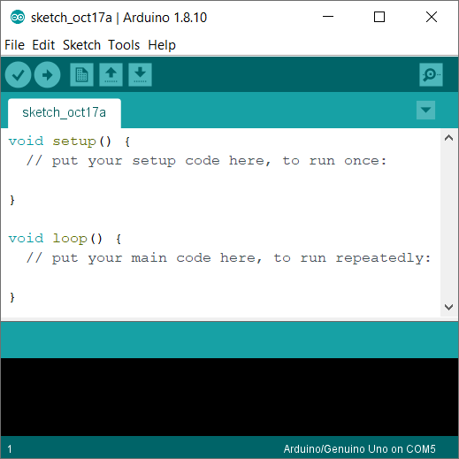459x459 pixels.
Task: Upload sketch with the arrow button
Action: pos(47,75)
